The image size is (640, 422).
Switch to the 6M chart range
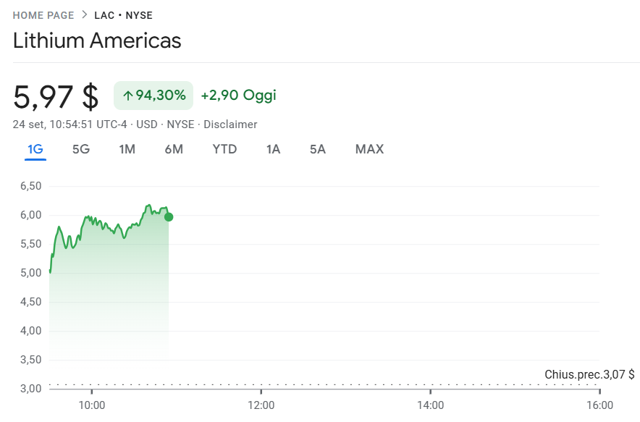click(174, 150)
